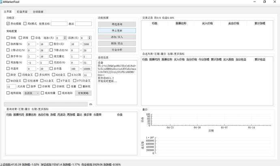Open the 定制策略 button
This screenshot has height=166, width=280.
pos(83,93)
